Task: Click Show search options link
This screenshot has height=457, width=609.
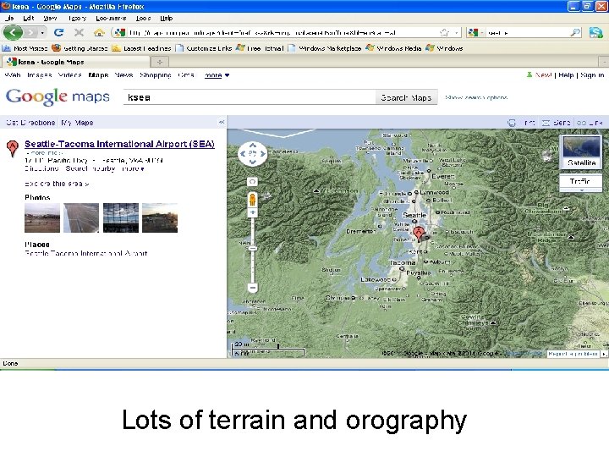Action: 476,97
